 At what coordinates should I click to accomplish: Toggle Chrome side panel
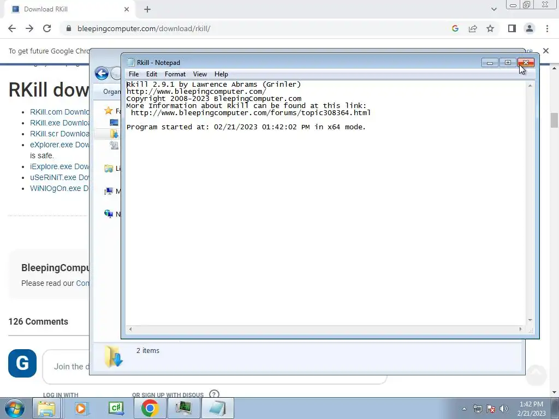512,28
